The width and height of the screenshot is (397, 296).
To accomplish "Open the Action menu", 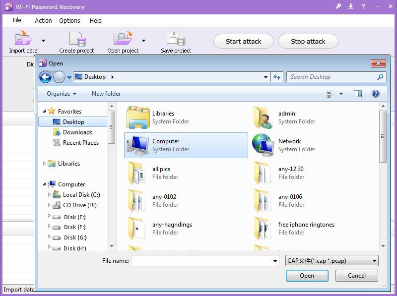I will [x=43, y=20].
